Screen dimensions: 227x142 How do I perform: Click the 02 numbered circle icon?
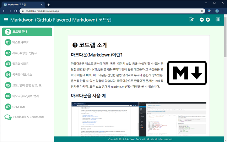pos(8,53)
